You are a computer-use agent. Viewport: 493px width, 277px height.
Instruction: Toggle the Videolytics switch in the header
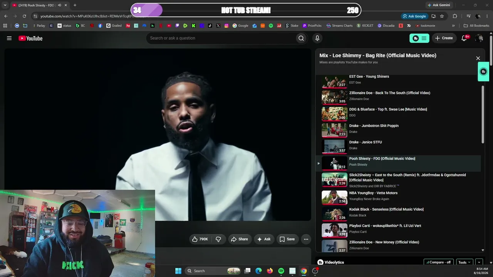click(419, 38)
